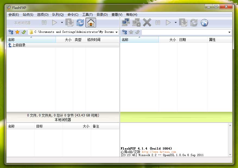Click the remote pane play icon
The width and height of the screenshot is (238, 168).
point(168,23)
